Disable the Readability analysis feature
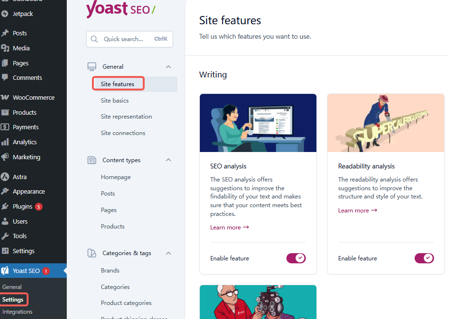 pyautogui.click(x=424, y=258)
